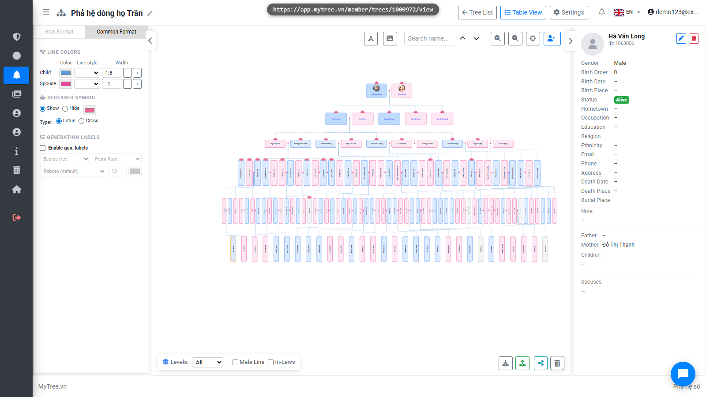Zoom out of the tree
706x397 pixels.
[x=515, y=38]
